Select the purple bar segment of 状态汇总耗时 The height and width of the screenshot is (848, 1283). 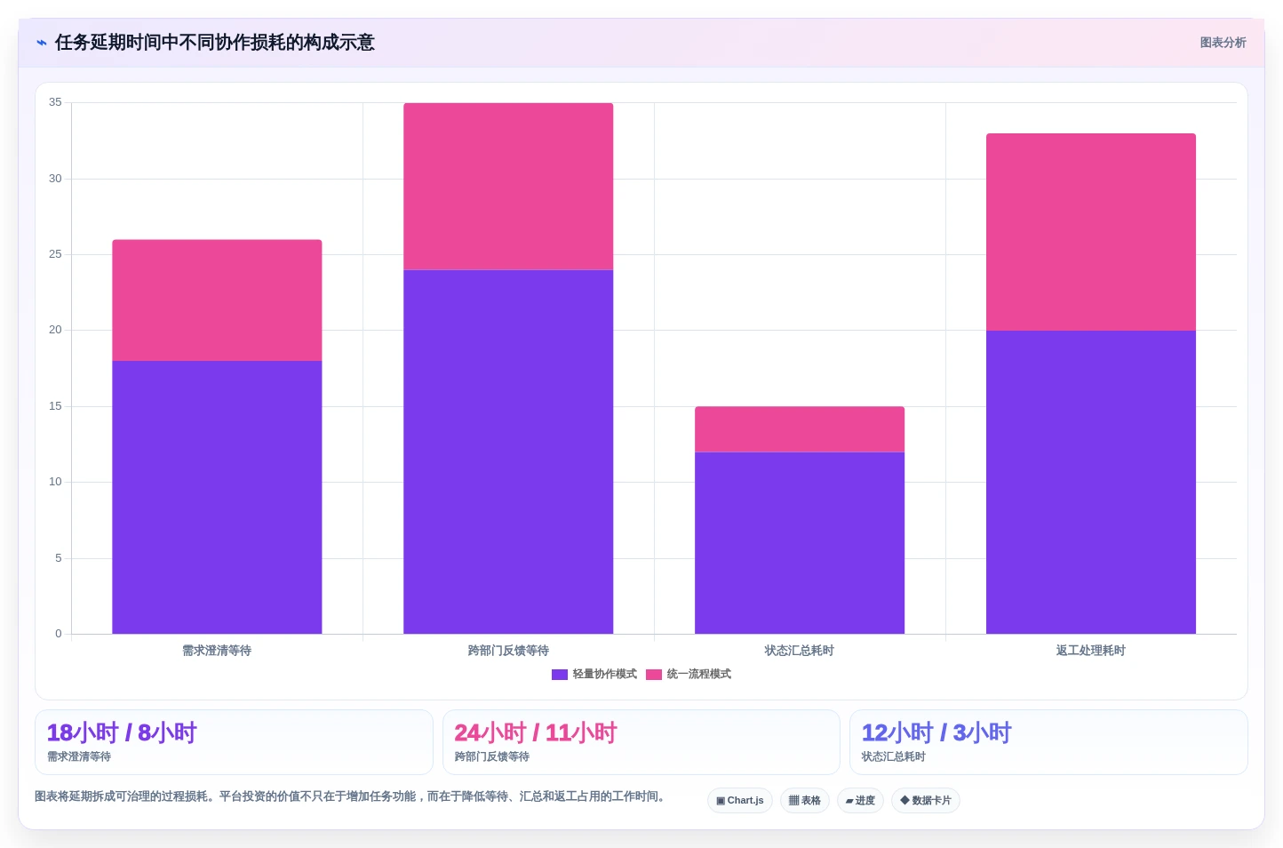click(x=800, y=543)
